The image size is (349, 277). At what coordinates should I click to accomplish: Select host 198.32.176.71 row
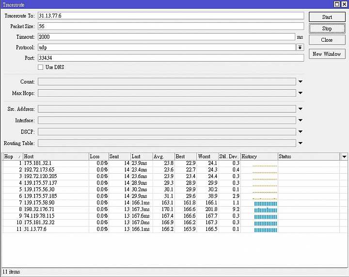tap(174, 209)
